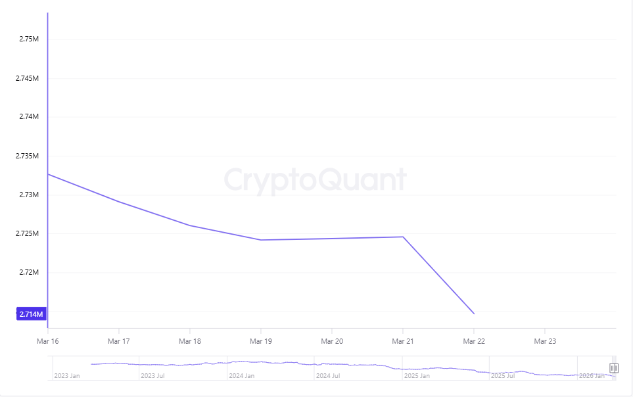Viewport: 633px width, 397px height.
Task: Jump to 2024 Jan in the navigator
Action: pos(241,376)
